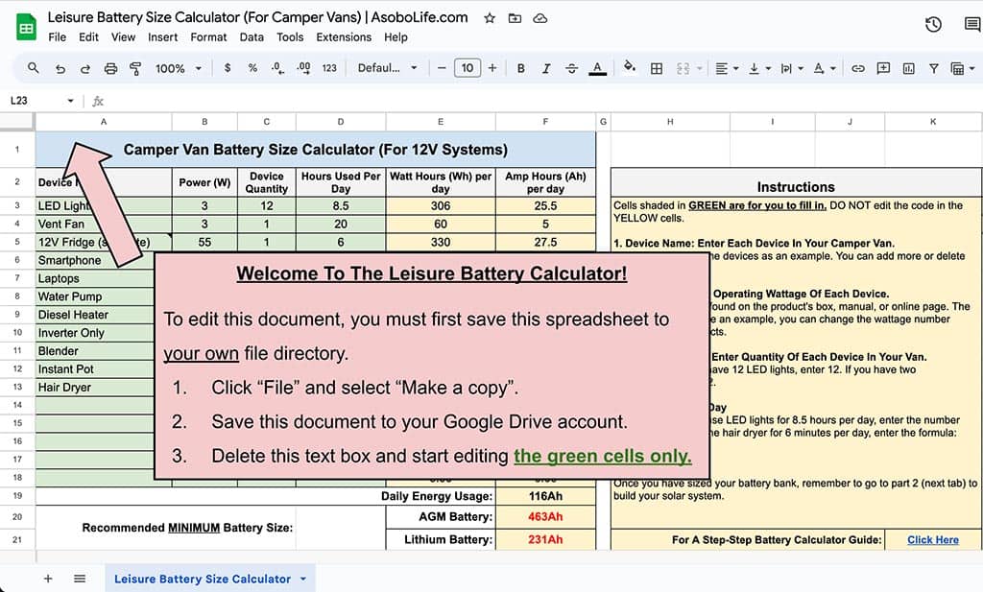Click the font size field showing 10
The height and width of the screenshot is (592, 983).
coord(468,68)
